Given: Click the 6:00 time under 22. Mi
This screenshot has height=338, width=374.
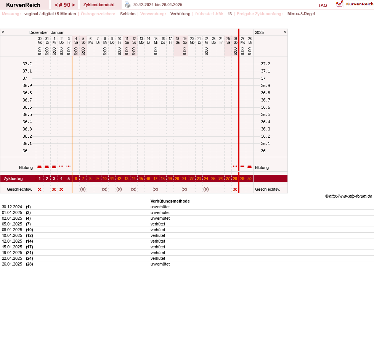Looking at the screenshot, I should (x=206, y=52).
